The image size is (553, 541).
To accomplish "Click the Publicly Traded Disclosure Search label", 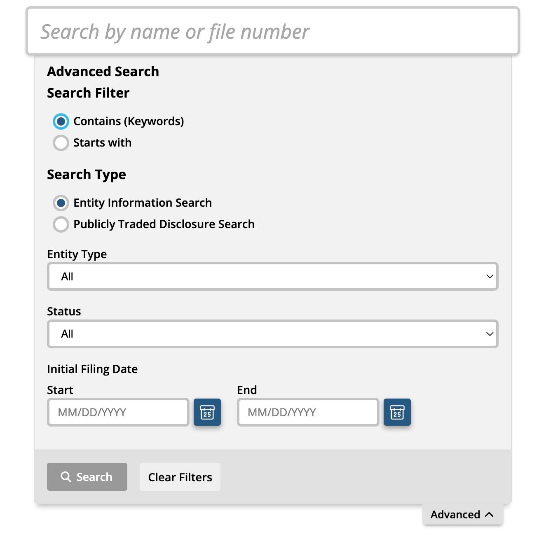I will (164, 224).
